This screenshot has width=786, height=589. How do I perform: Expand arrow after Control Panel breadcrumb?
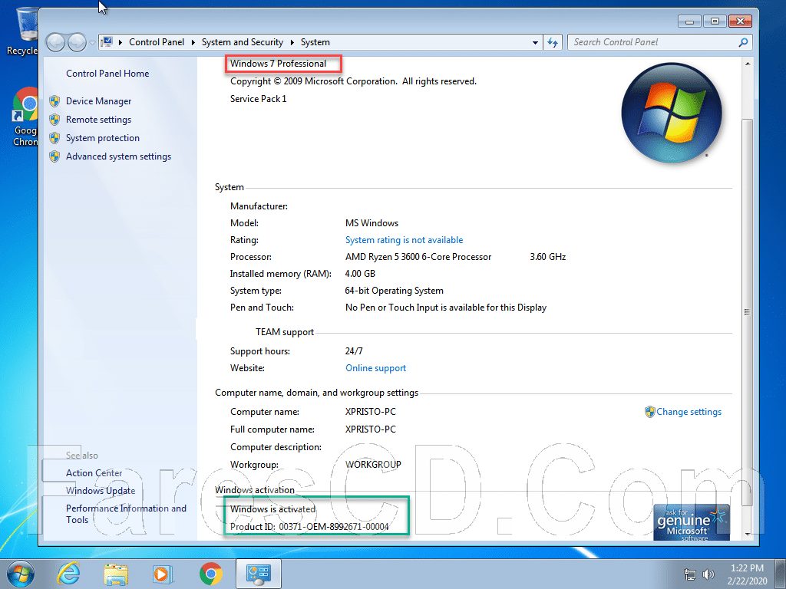(x=193, y=43)
